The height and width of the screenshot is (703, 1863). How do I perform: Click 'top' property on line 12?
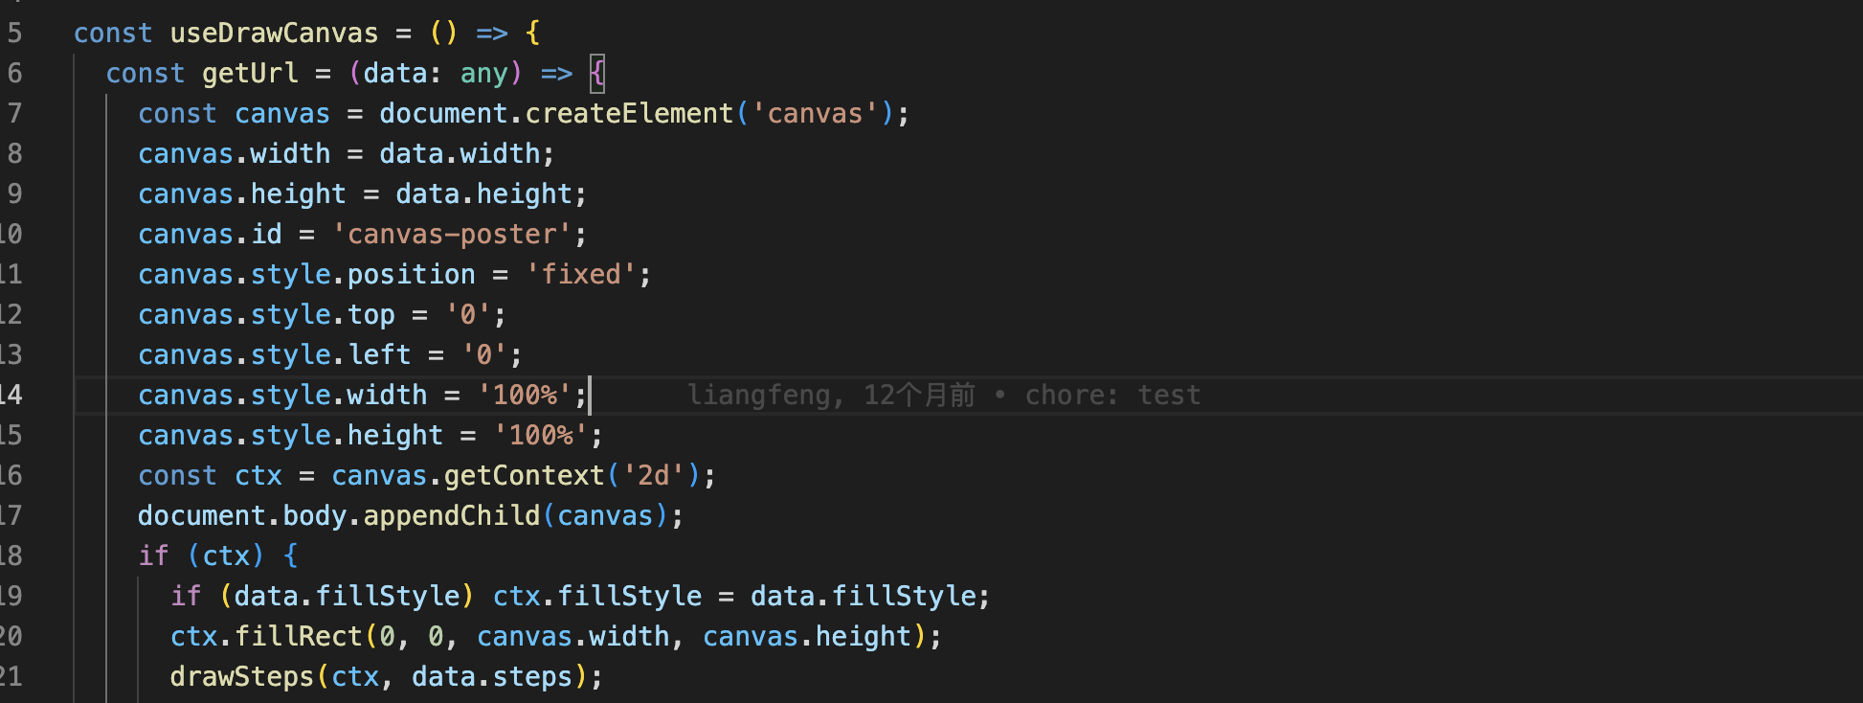370,315
